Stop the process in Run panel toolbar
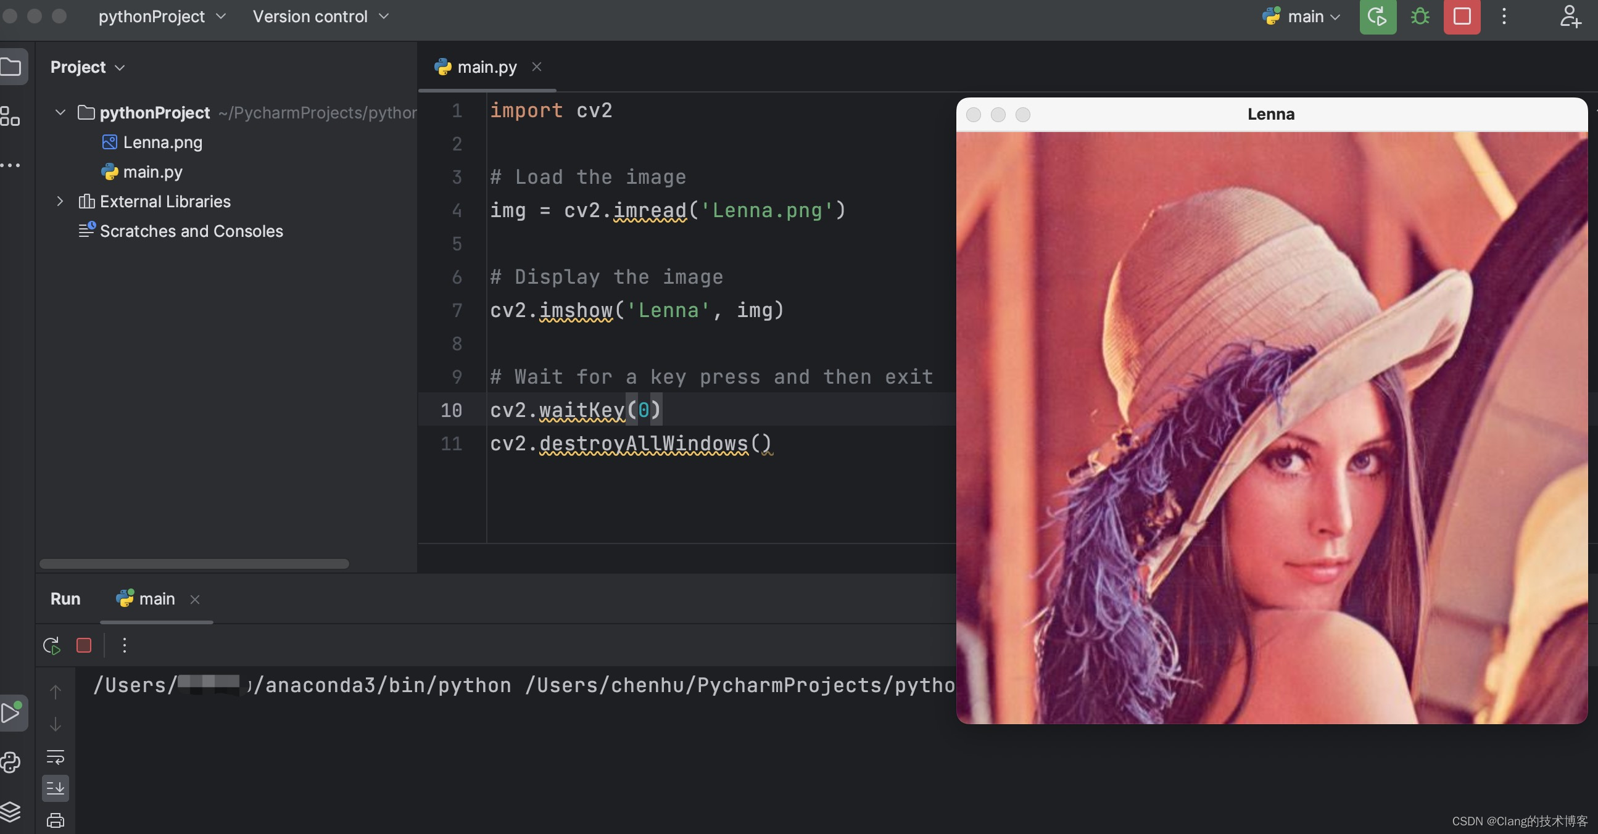Image resolution: width=1598 pixels, height=834 pixels. coord(84,645)
